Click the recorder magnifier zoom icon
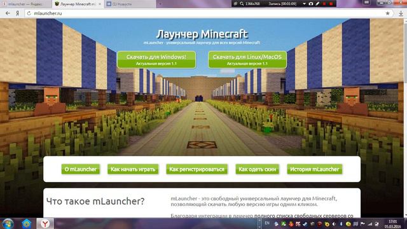This screenshot has width=407, height=229. click(x=242, y=4)
